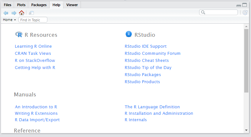Show help in new window icon
This screenshot has height=137, width=251.
click(31, 13)
